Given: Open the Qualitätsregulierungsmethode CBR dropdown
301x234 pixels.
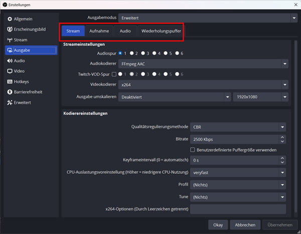Looking at the screenshot, I should pyautogui.click(x=238, y=127).
